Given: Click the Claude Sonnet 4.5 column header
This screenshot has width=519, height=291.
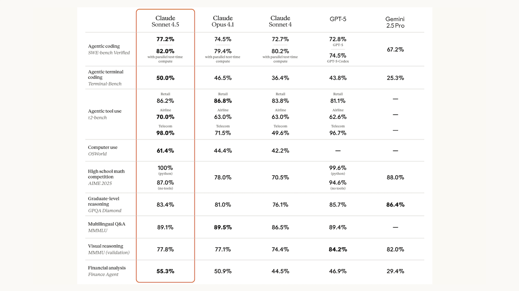Looking at the screenshot, I should 165,22.
